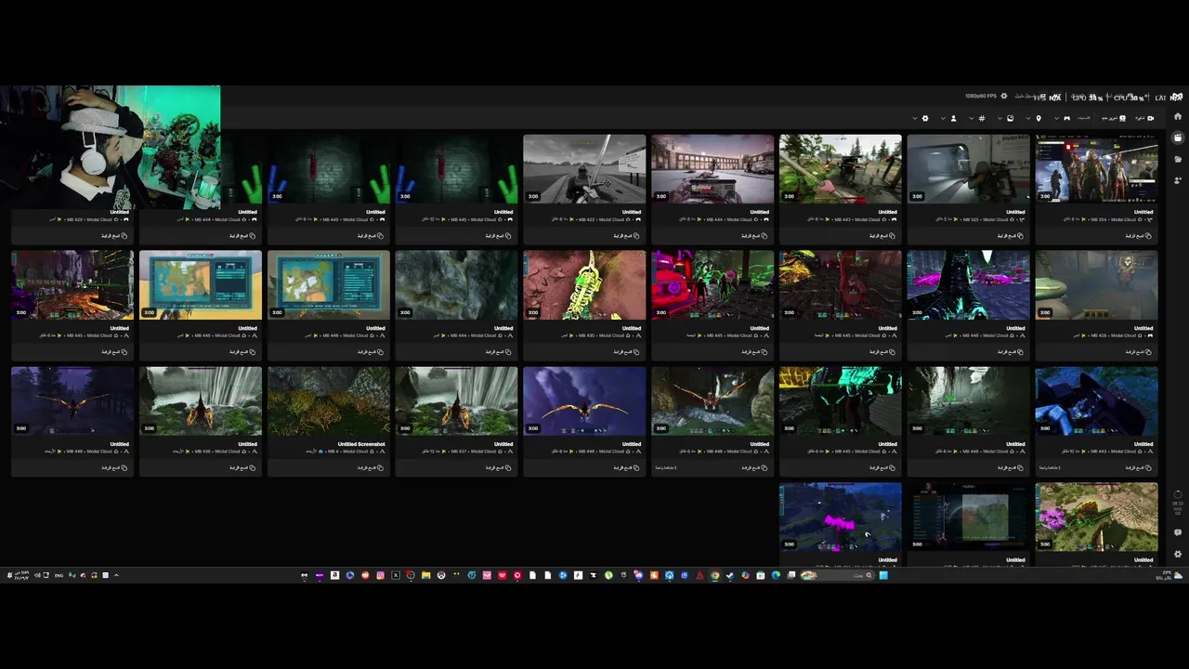Expand the hashtag filter dropdown arrow

[x=972, y=118]
